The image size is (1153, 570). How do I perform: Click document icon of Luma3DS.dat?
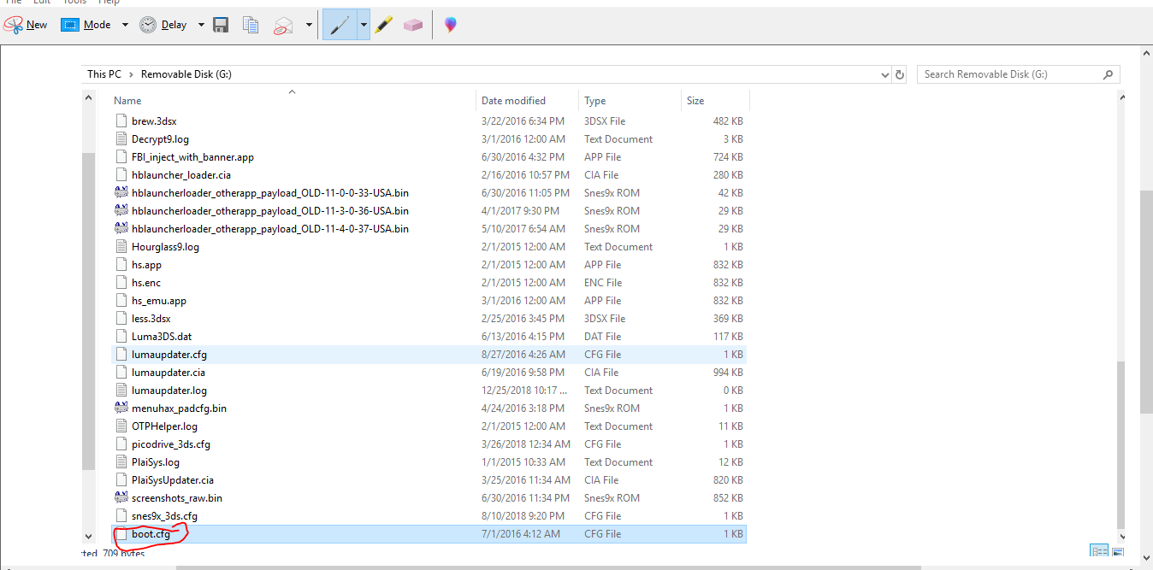[121, 337]
